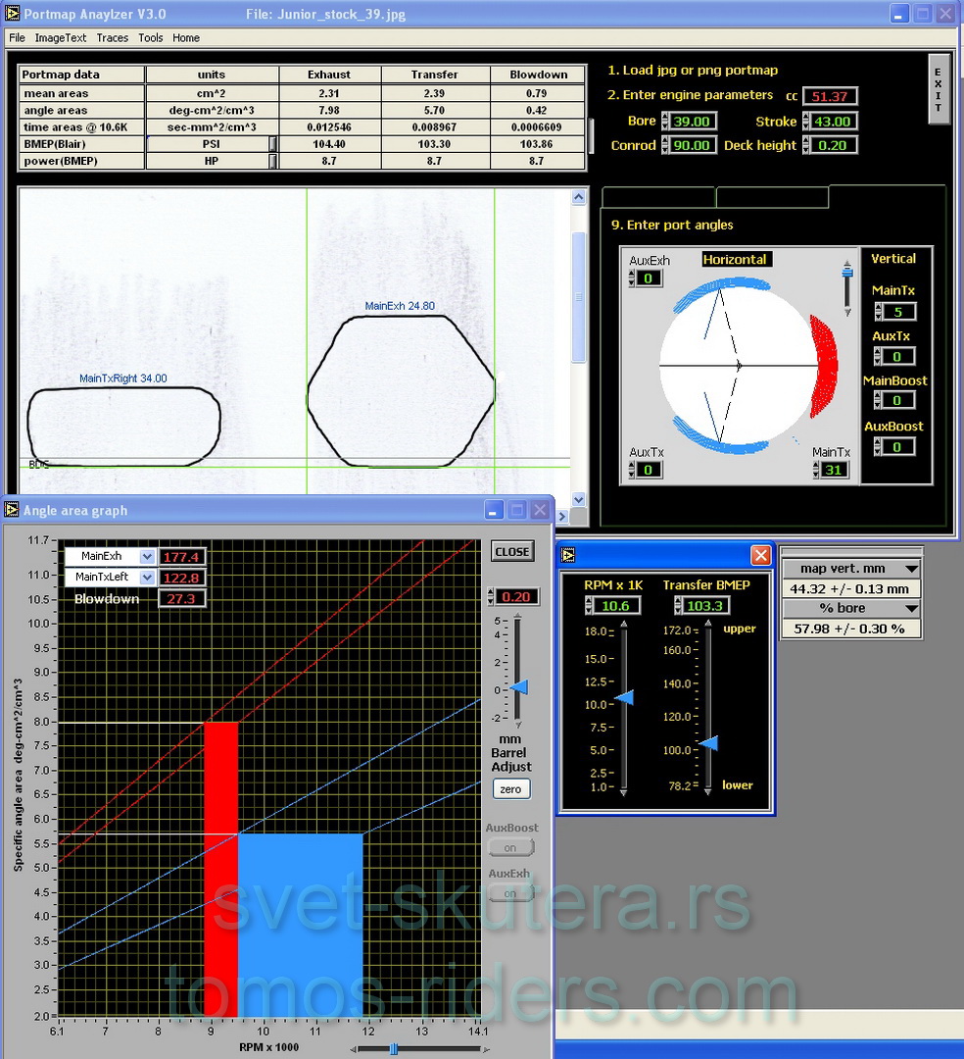This screenshot has width=964, height=1059.
Task: Click the Horizontal AuxExh stepper arrows
Action: coord(634,278)
